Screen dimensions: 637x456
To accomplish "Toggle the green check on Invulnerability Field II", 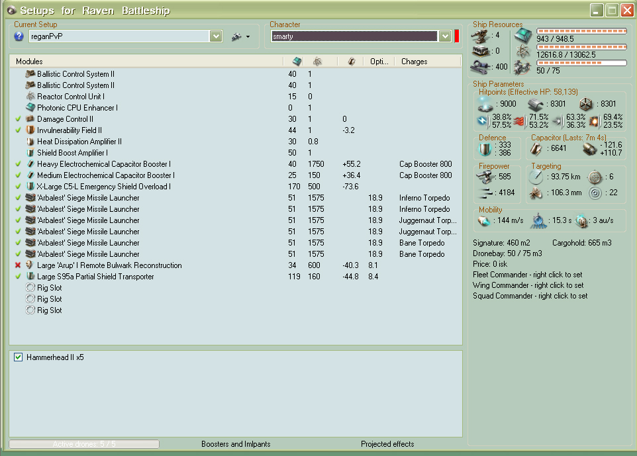I will click(x=18, y=130).
